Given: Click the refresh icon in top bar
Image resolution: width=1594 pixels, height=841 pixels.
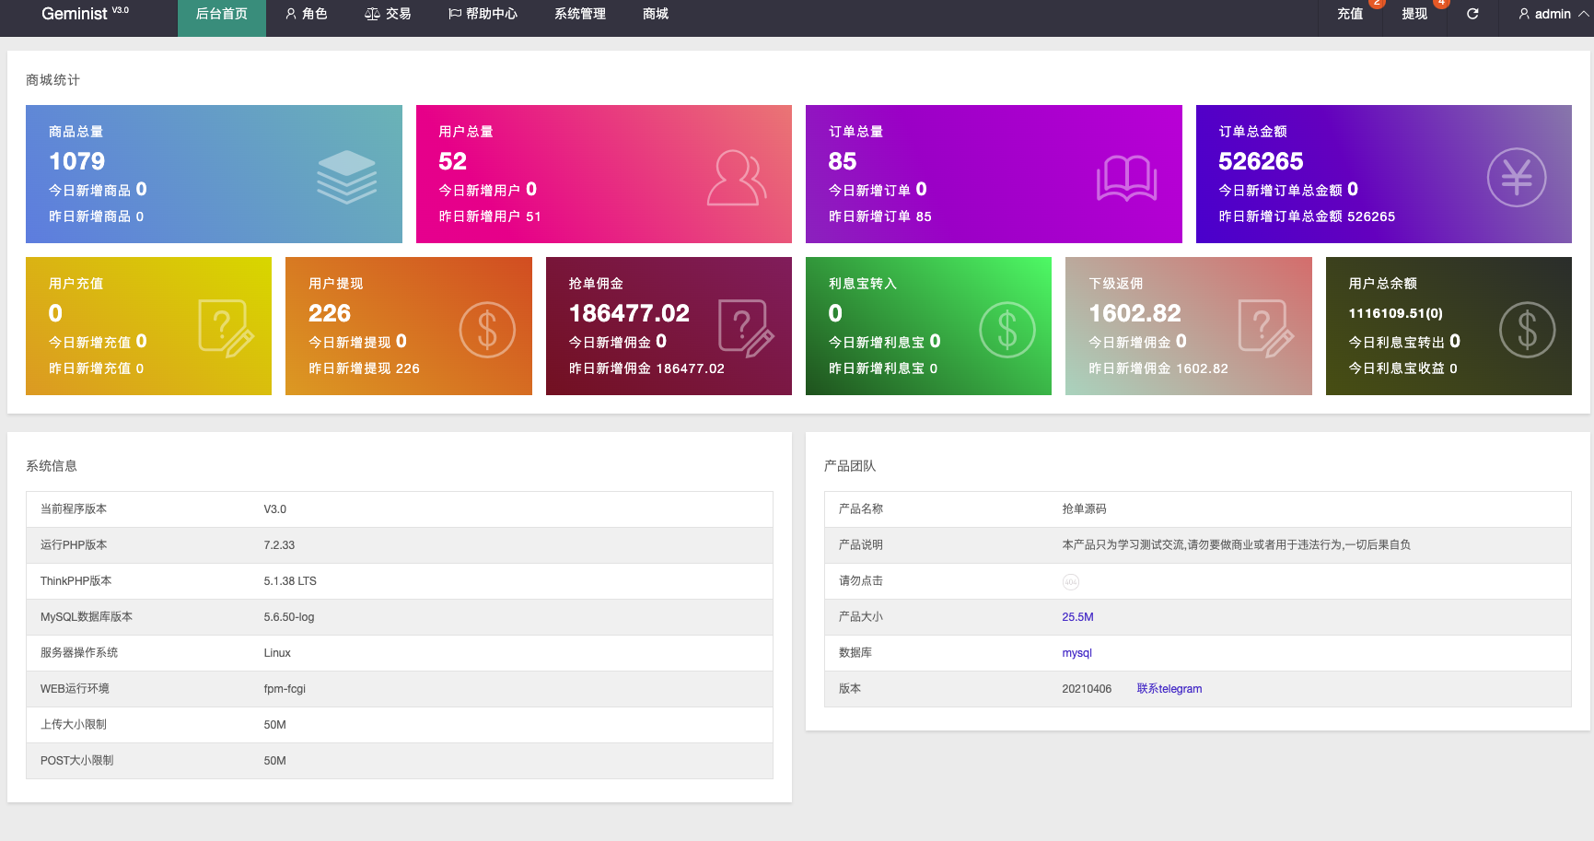Looking at the screenshot, I should point(1472,14).
